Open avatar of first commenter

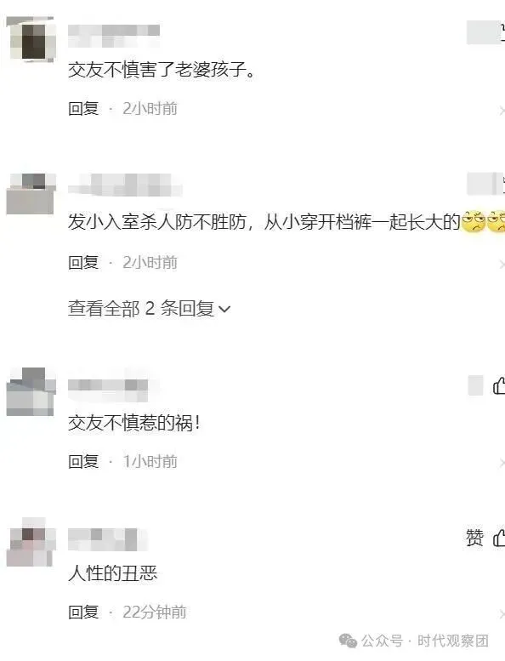[x=31, y=39]
